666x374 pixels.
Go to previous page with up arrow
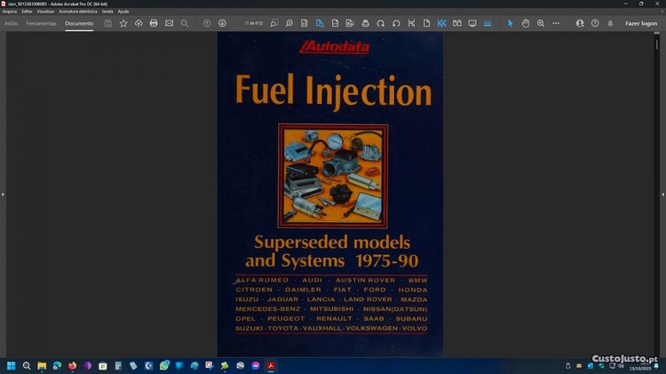click(x=207, y=23)
